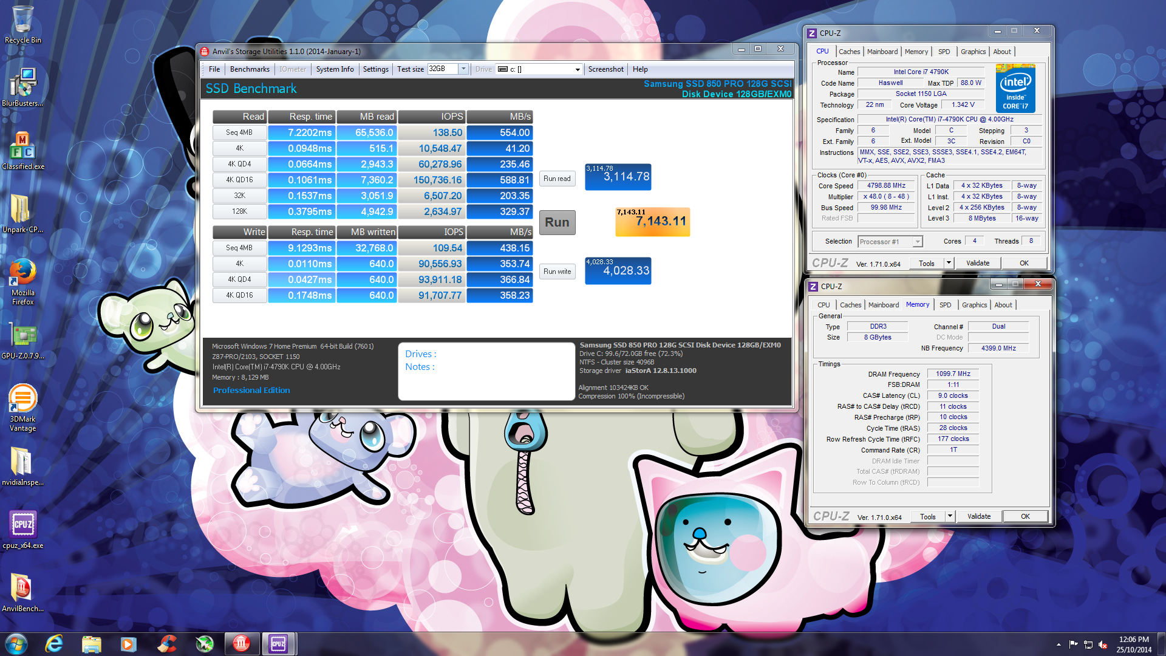Click the Windows Start orb
This screenshot has height=656, width=1166.
(16, 644)
